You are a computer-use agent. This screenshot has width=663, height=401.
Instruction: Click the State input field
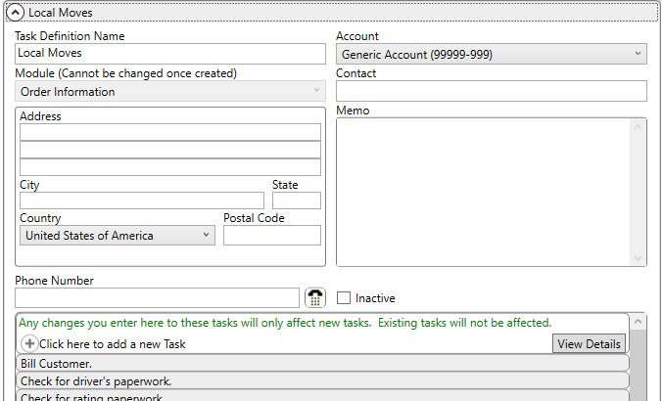tap(296, 200)
